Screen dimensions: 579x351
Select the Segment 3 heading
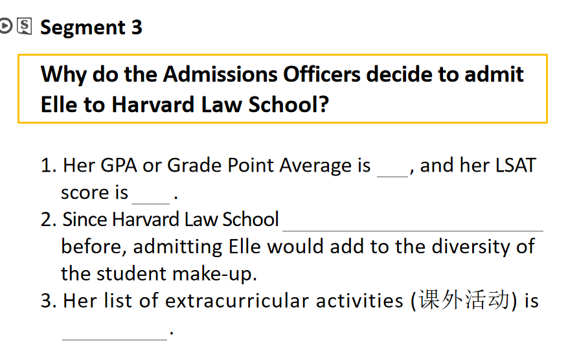[91, 27]
